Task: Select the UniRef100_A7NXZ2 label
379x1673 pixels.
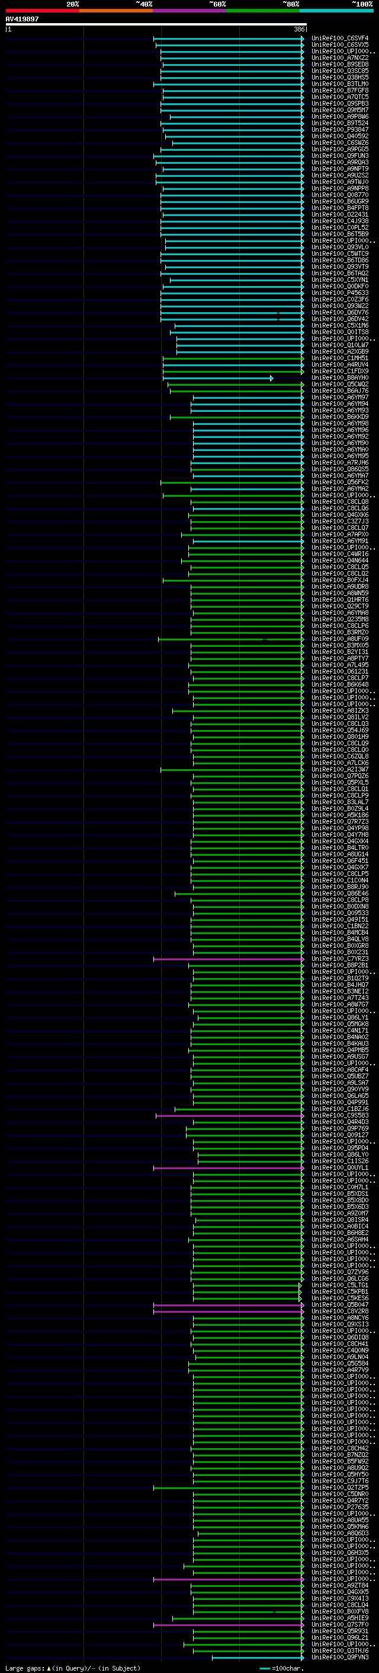Action: 339,58
